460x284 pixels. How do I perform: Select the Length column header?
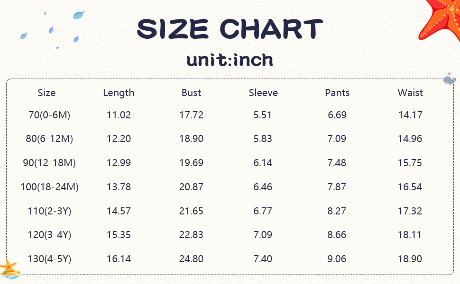119,93
